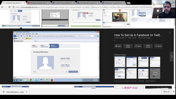Click the 'Youth Workin' It' source link
Viewport: 176px width, 99px height.
click(x=120, y=38)
